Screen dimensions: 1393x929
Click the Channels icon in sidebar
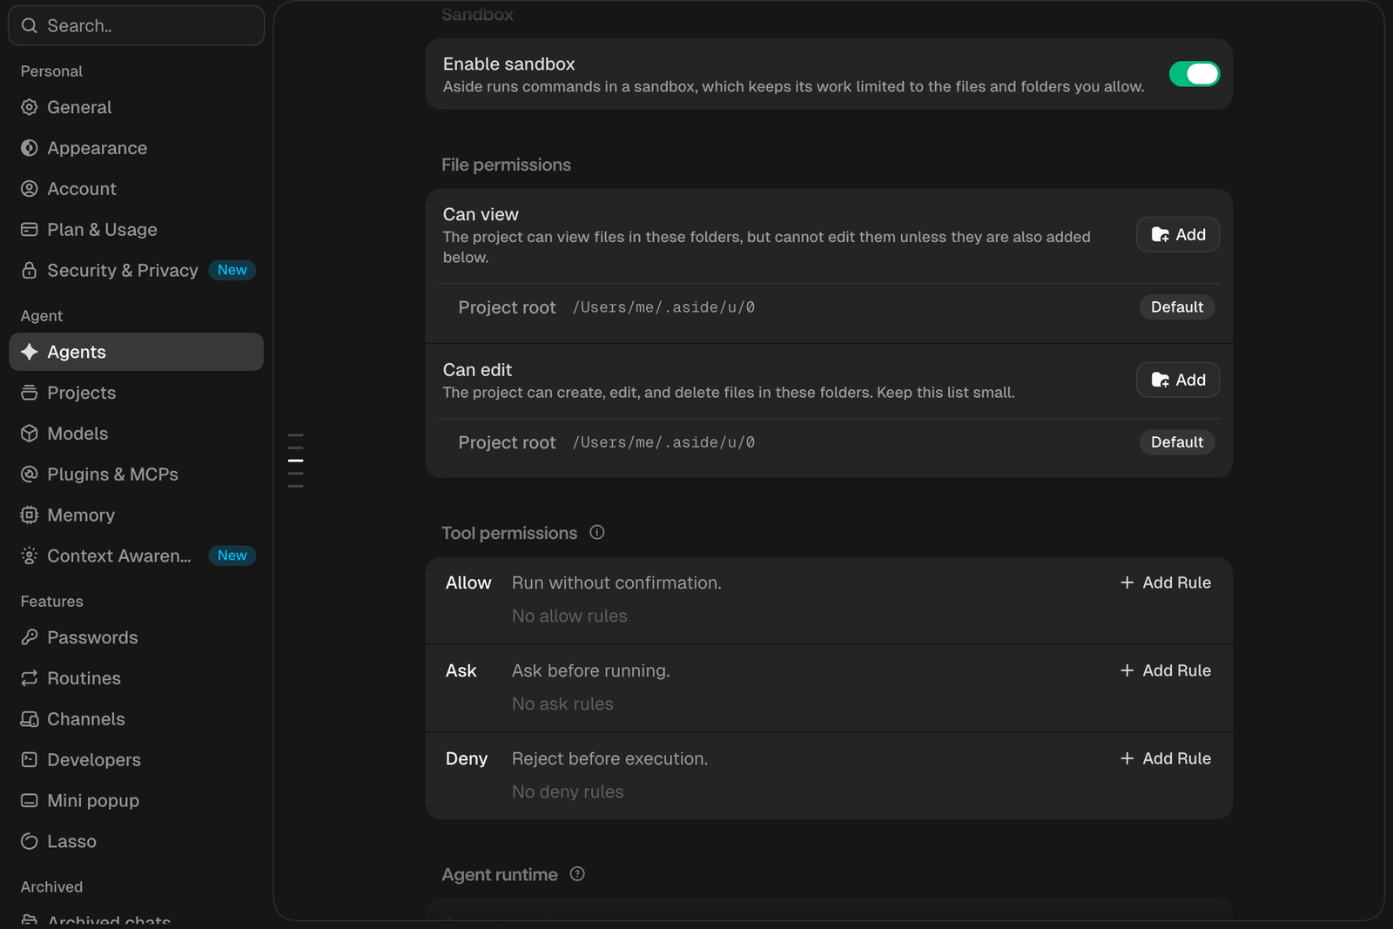(30, 719)
